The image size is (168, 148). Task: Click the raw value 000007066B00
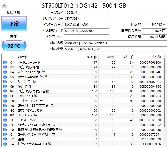tap(150, 63)
